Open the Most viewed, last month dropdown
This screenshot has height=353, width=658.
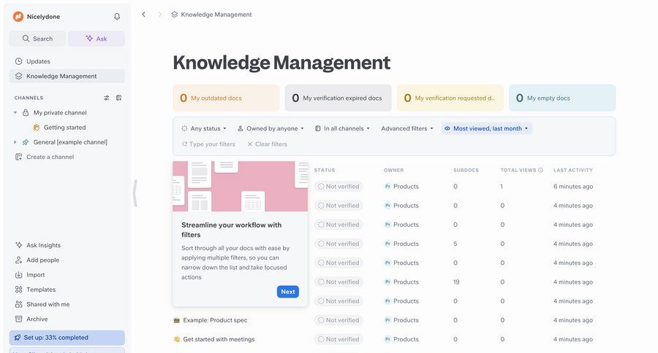[486, 128]
